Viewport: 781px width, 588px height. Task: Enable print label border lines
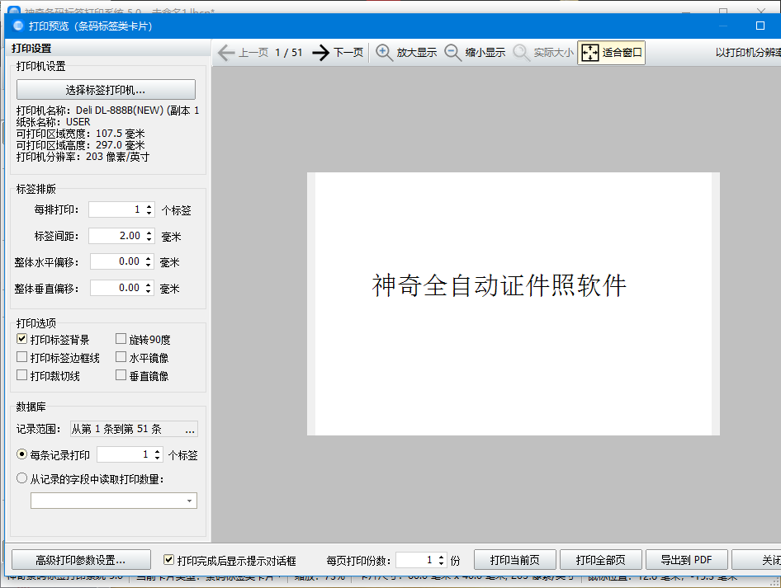[21, 357]
